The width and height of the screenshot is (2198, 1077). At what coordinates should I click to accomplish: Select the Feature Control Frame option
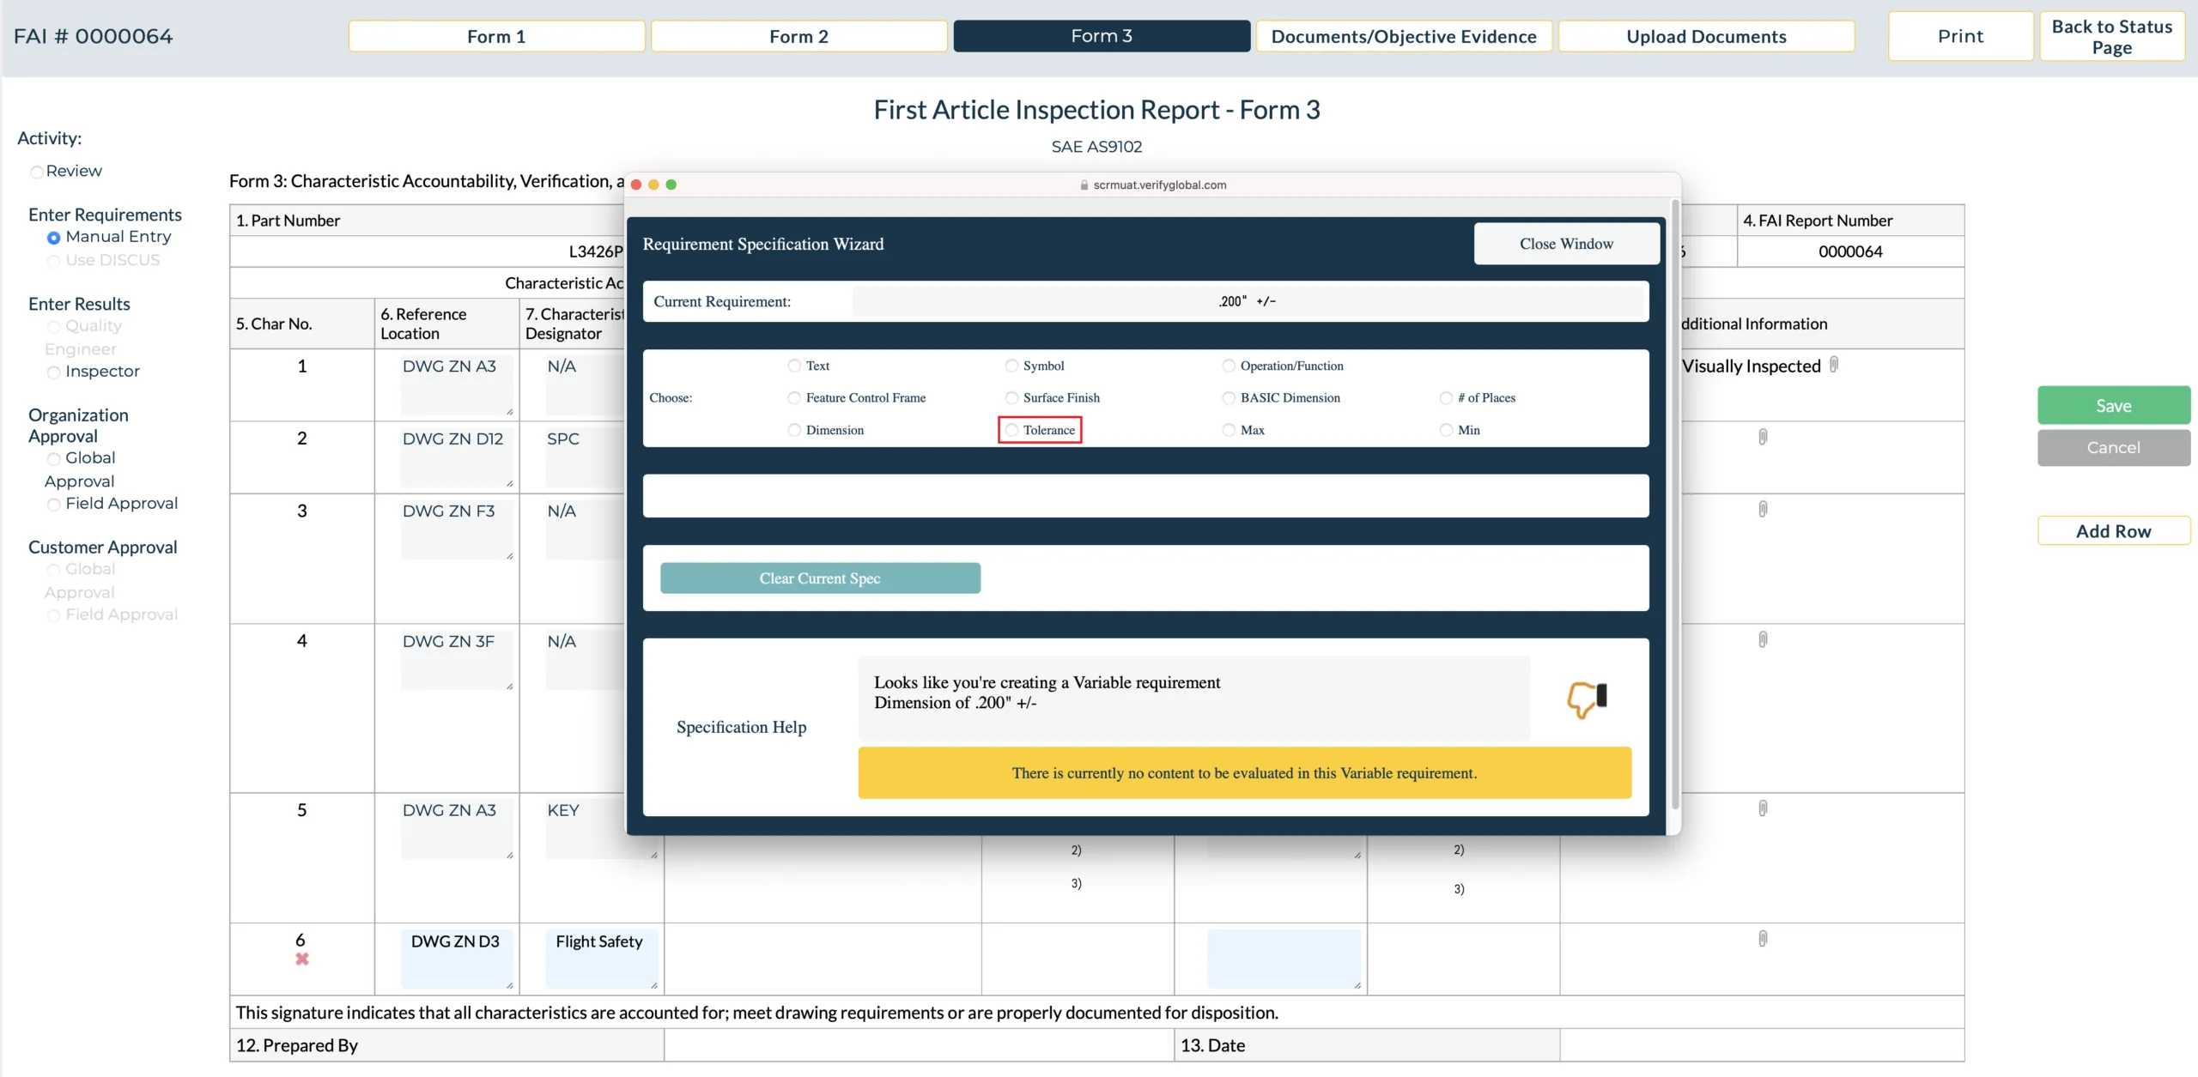click(x=793, y=397)
